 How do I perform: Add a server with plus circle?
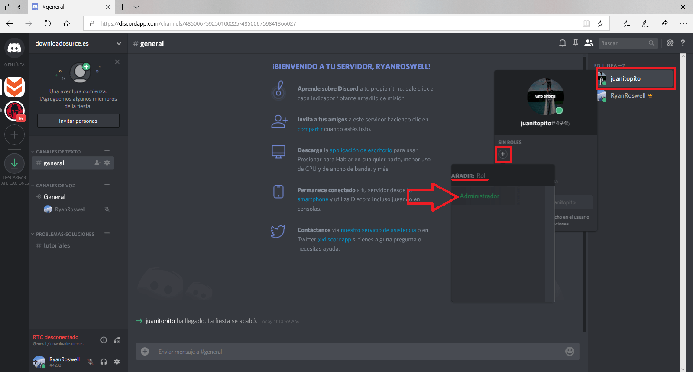(x=14, y=135)
